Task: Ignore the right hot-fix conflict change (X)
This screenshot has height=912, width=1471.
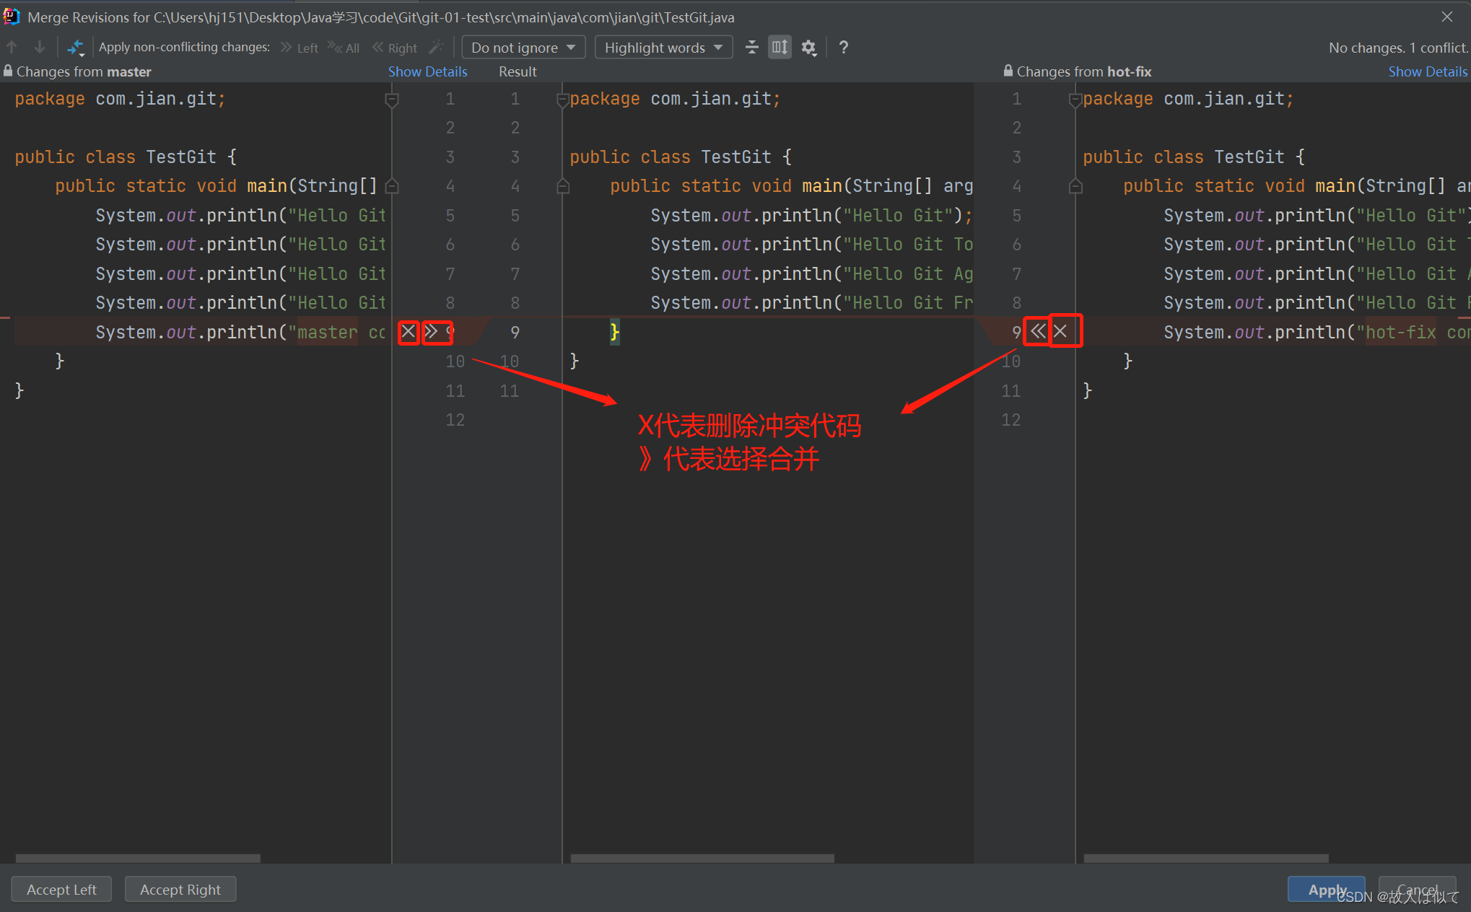Action: [x=1060, y=331]
